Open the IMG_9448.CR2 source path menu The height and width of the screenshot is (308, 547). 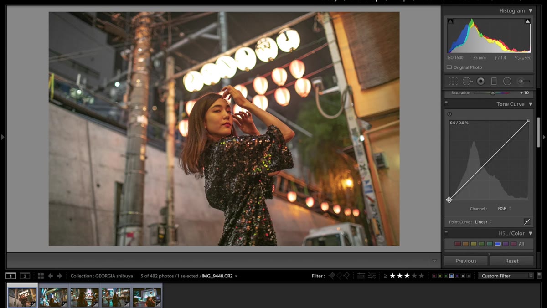click(221, 276)
